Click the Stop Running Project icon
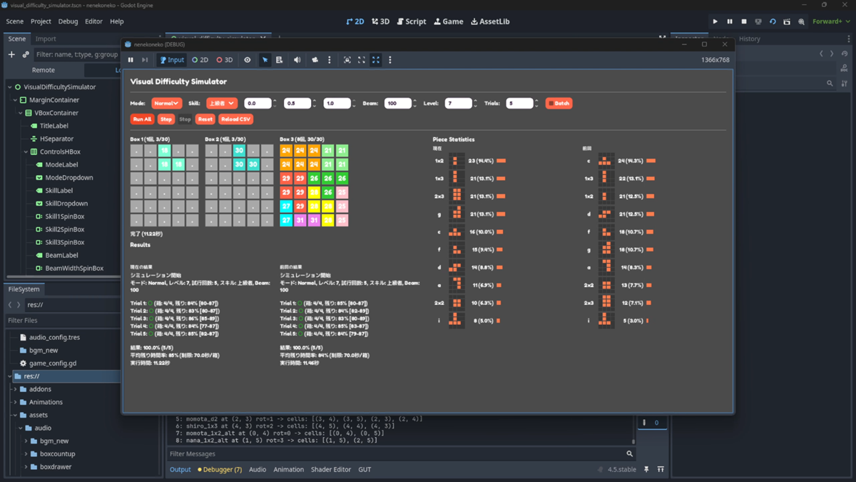 point(744,21)
